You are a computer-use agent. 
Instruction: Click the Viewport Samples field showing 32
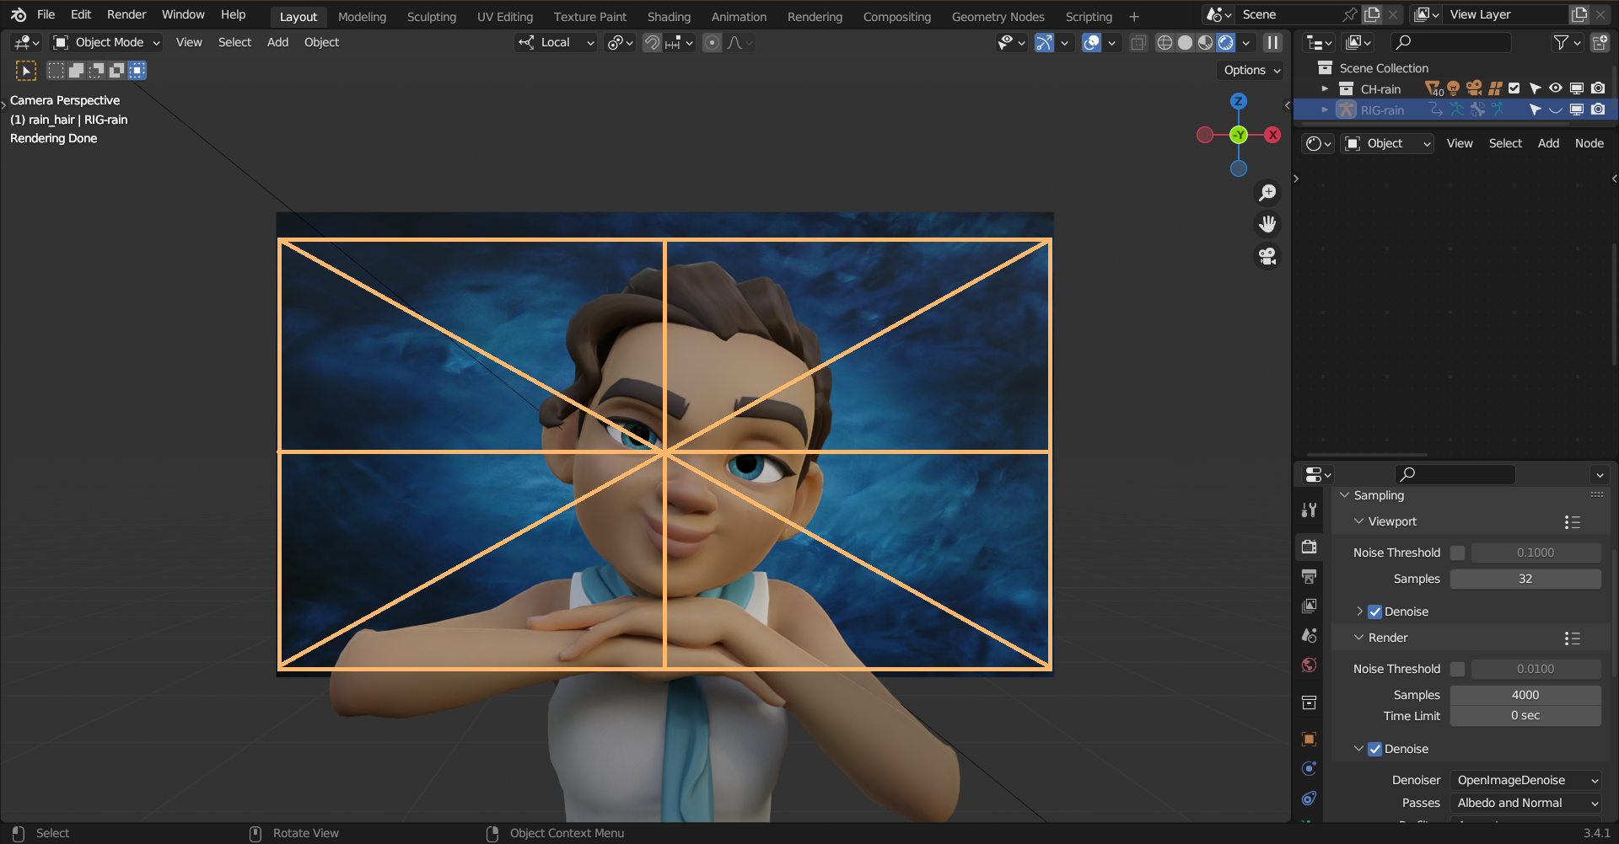pos(1525,580)
